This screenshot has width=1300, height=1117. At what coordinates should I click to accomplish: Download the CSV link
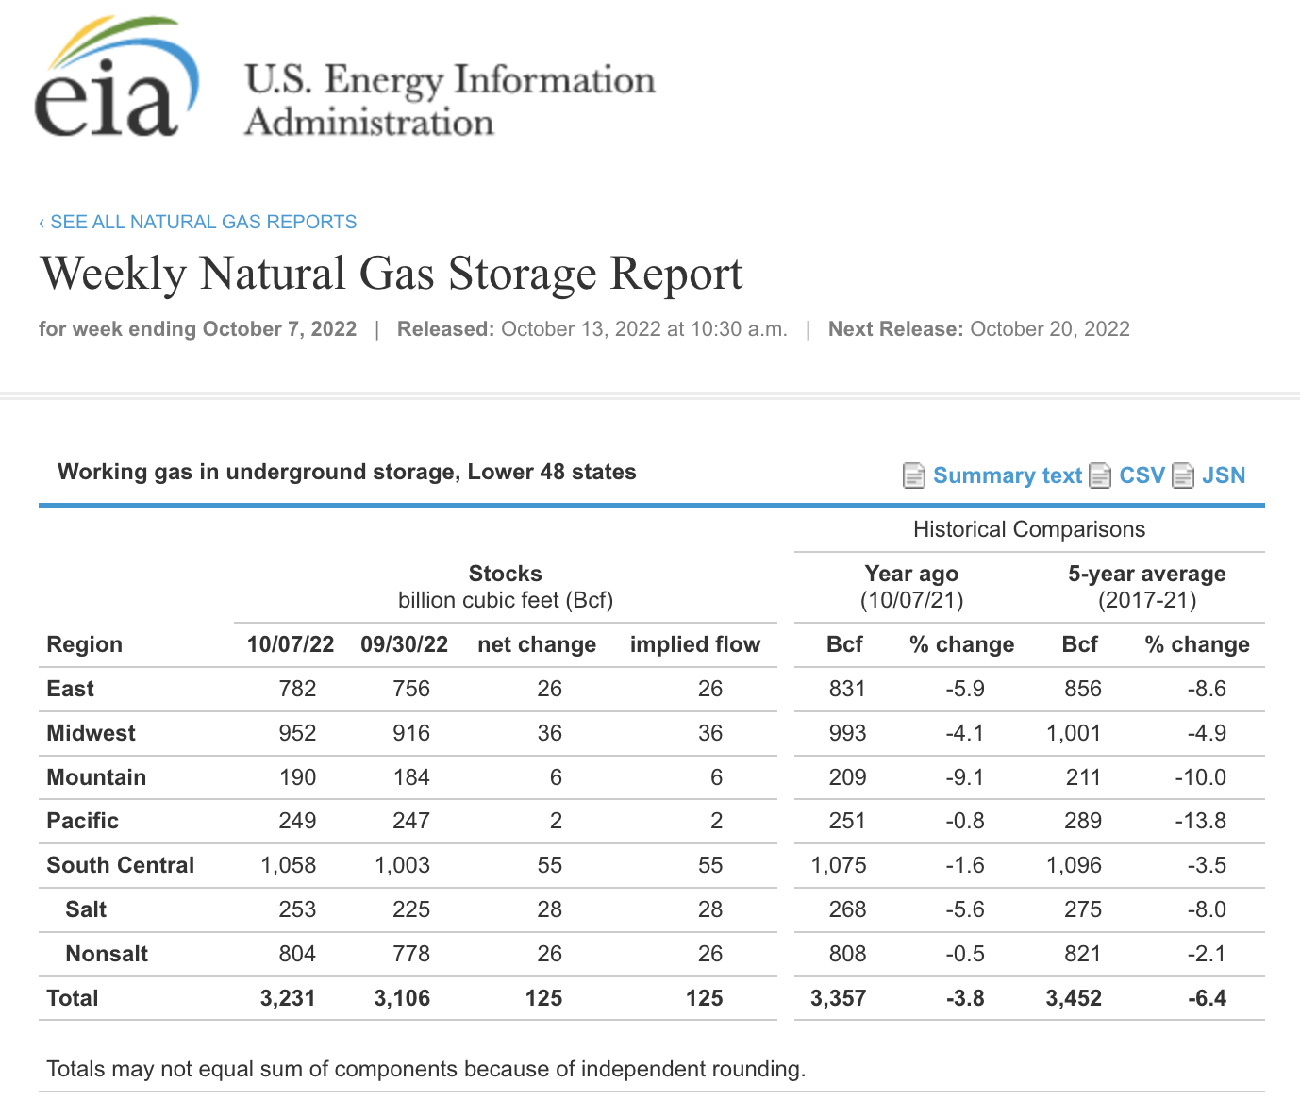pos(1142,475)
